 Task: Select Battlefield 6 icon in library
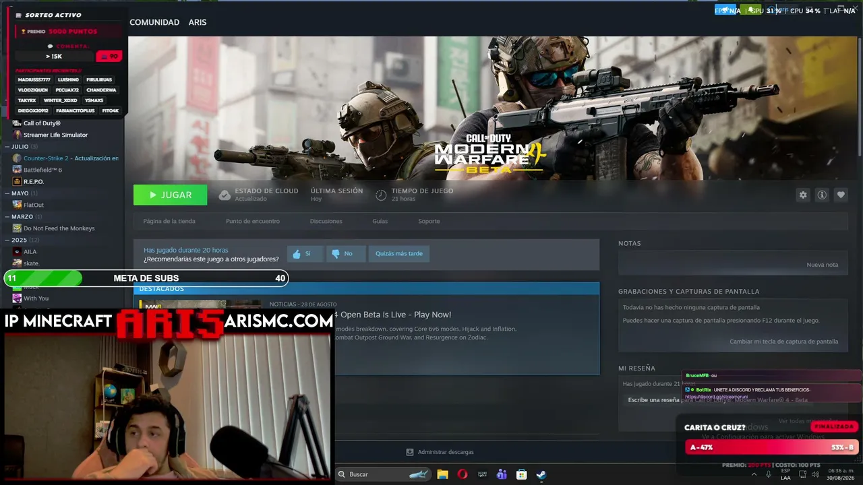[x=17, y=170]
